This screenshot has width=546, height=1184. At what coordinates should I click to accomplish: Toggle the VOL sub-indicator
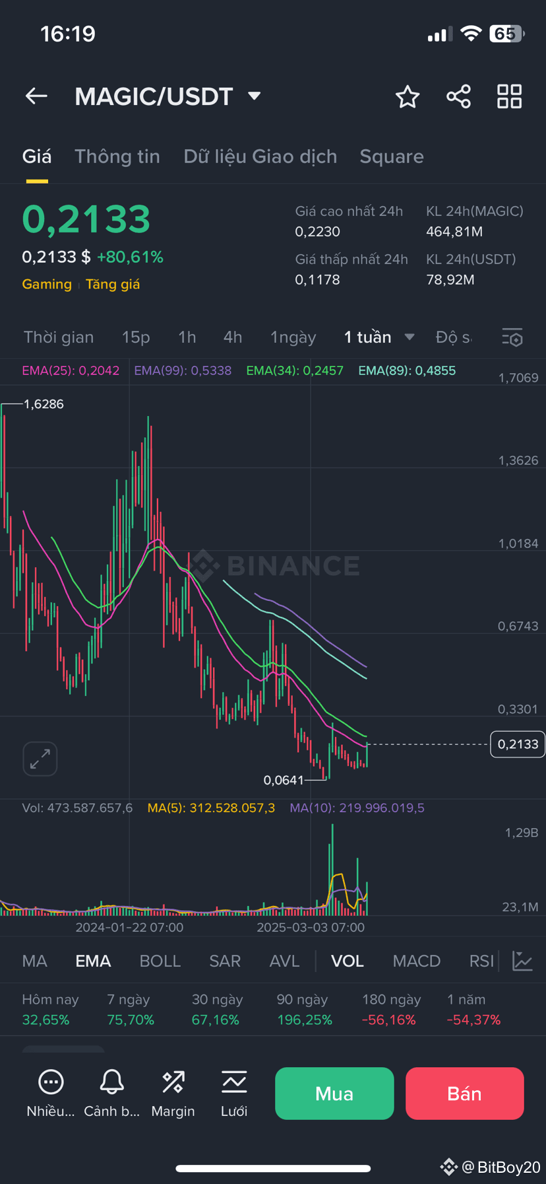pos(348,961)
